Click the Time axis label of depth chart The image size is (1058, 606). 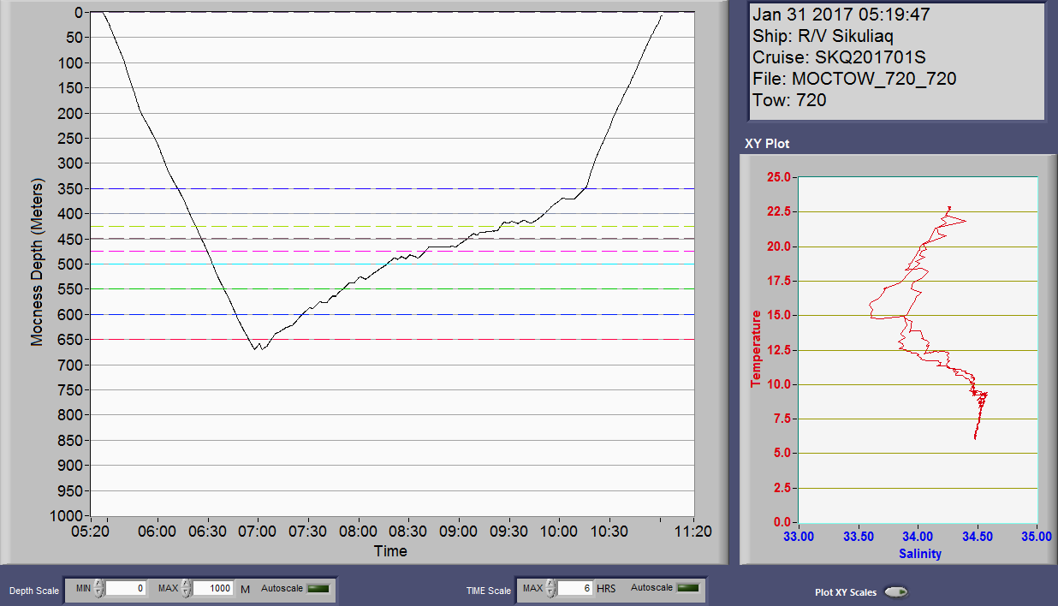[x=390, y=551]
